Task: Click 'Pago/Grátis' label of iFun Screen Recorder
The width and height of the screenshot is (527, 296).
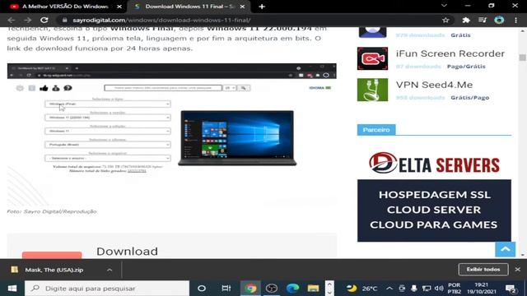Action: click(x=466, y=67)
